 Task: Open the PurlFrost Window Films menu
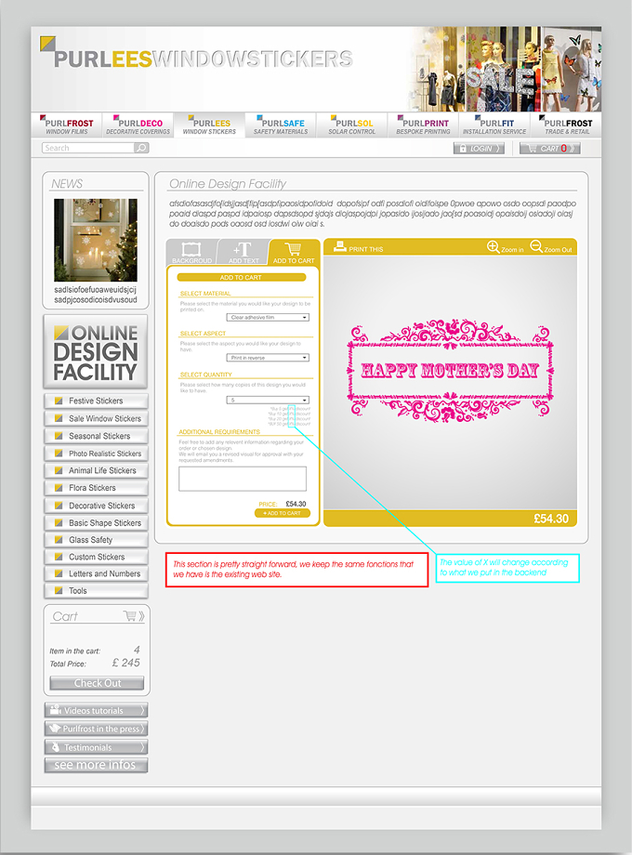click(67, 125)
